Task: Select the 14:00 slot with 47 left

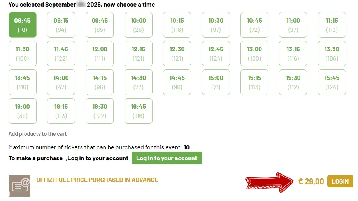Action: coord(61,82)
